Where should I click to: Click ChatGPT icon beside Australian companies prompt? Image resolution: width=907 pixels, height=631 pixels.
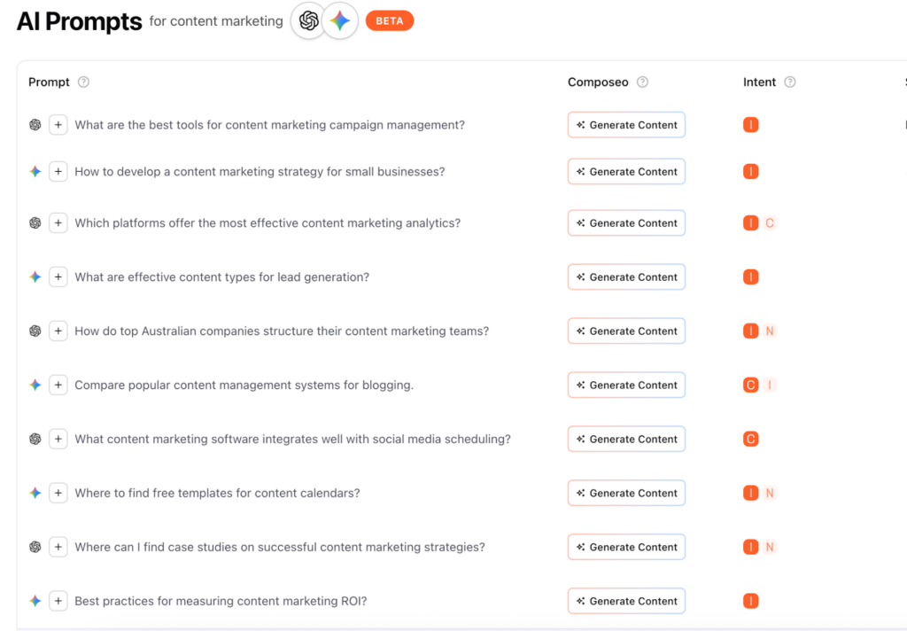(35, 331)
